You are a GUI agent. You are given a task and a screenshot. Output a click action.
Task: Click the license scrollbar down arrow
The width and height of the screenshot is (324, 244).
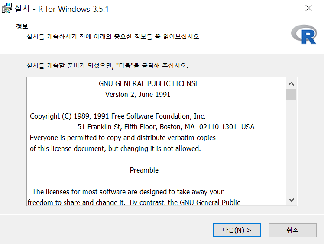point(291,200)
